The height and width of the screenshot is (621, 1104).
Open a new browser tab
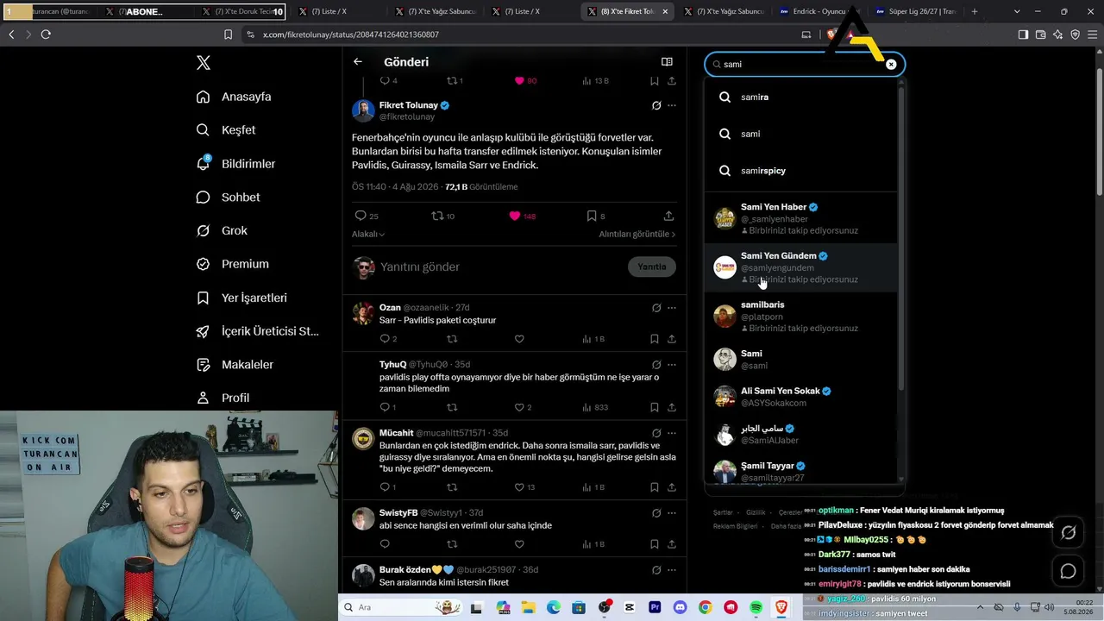pos(975,11)
